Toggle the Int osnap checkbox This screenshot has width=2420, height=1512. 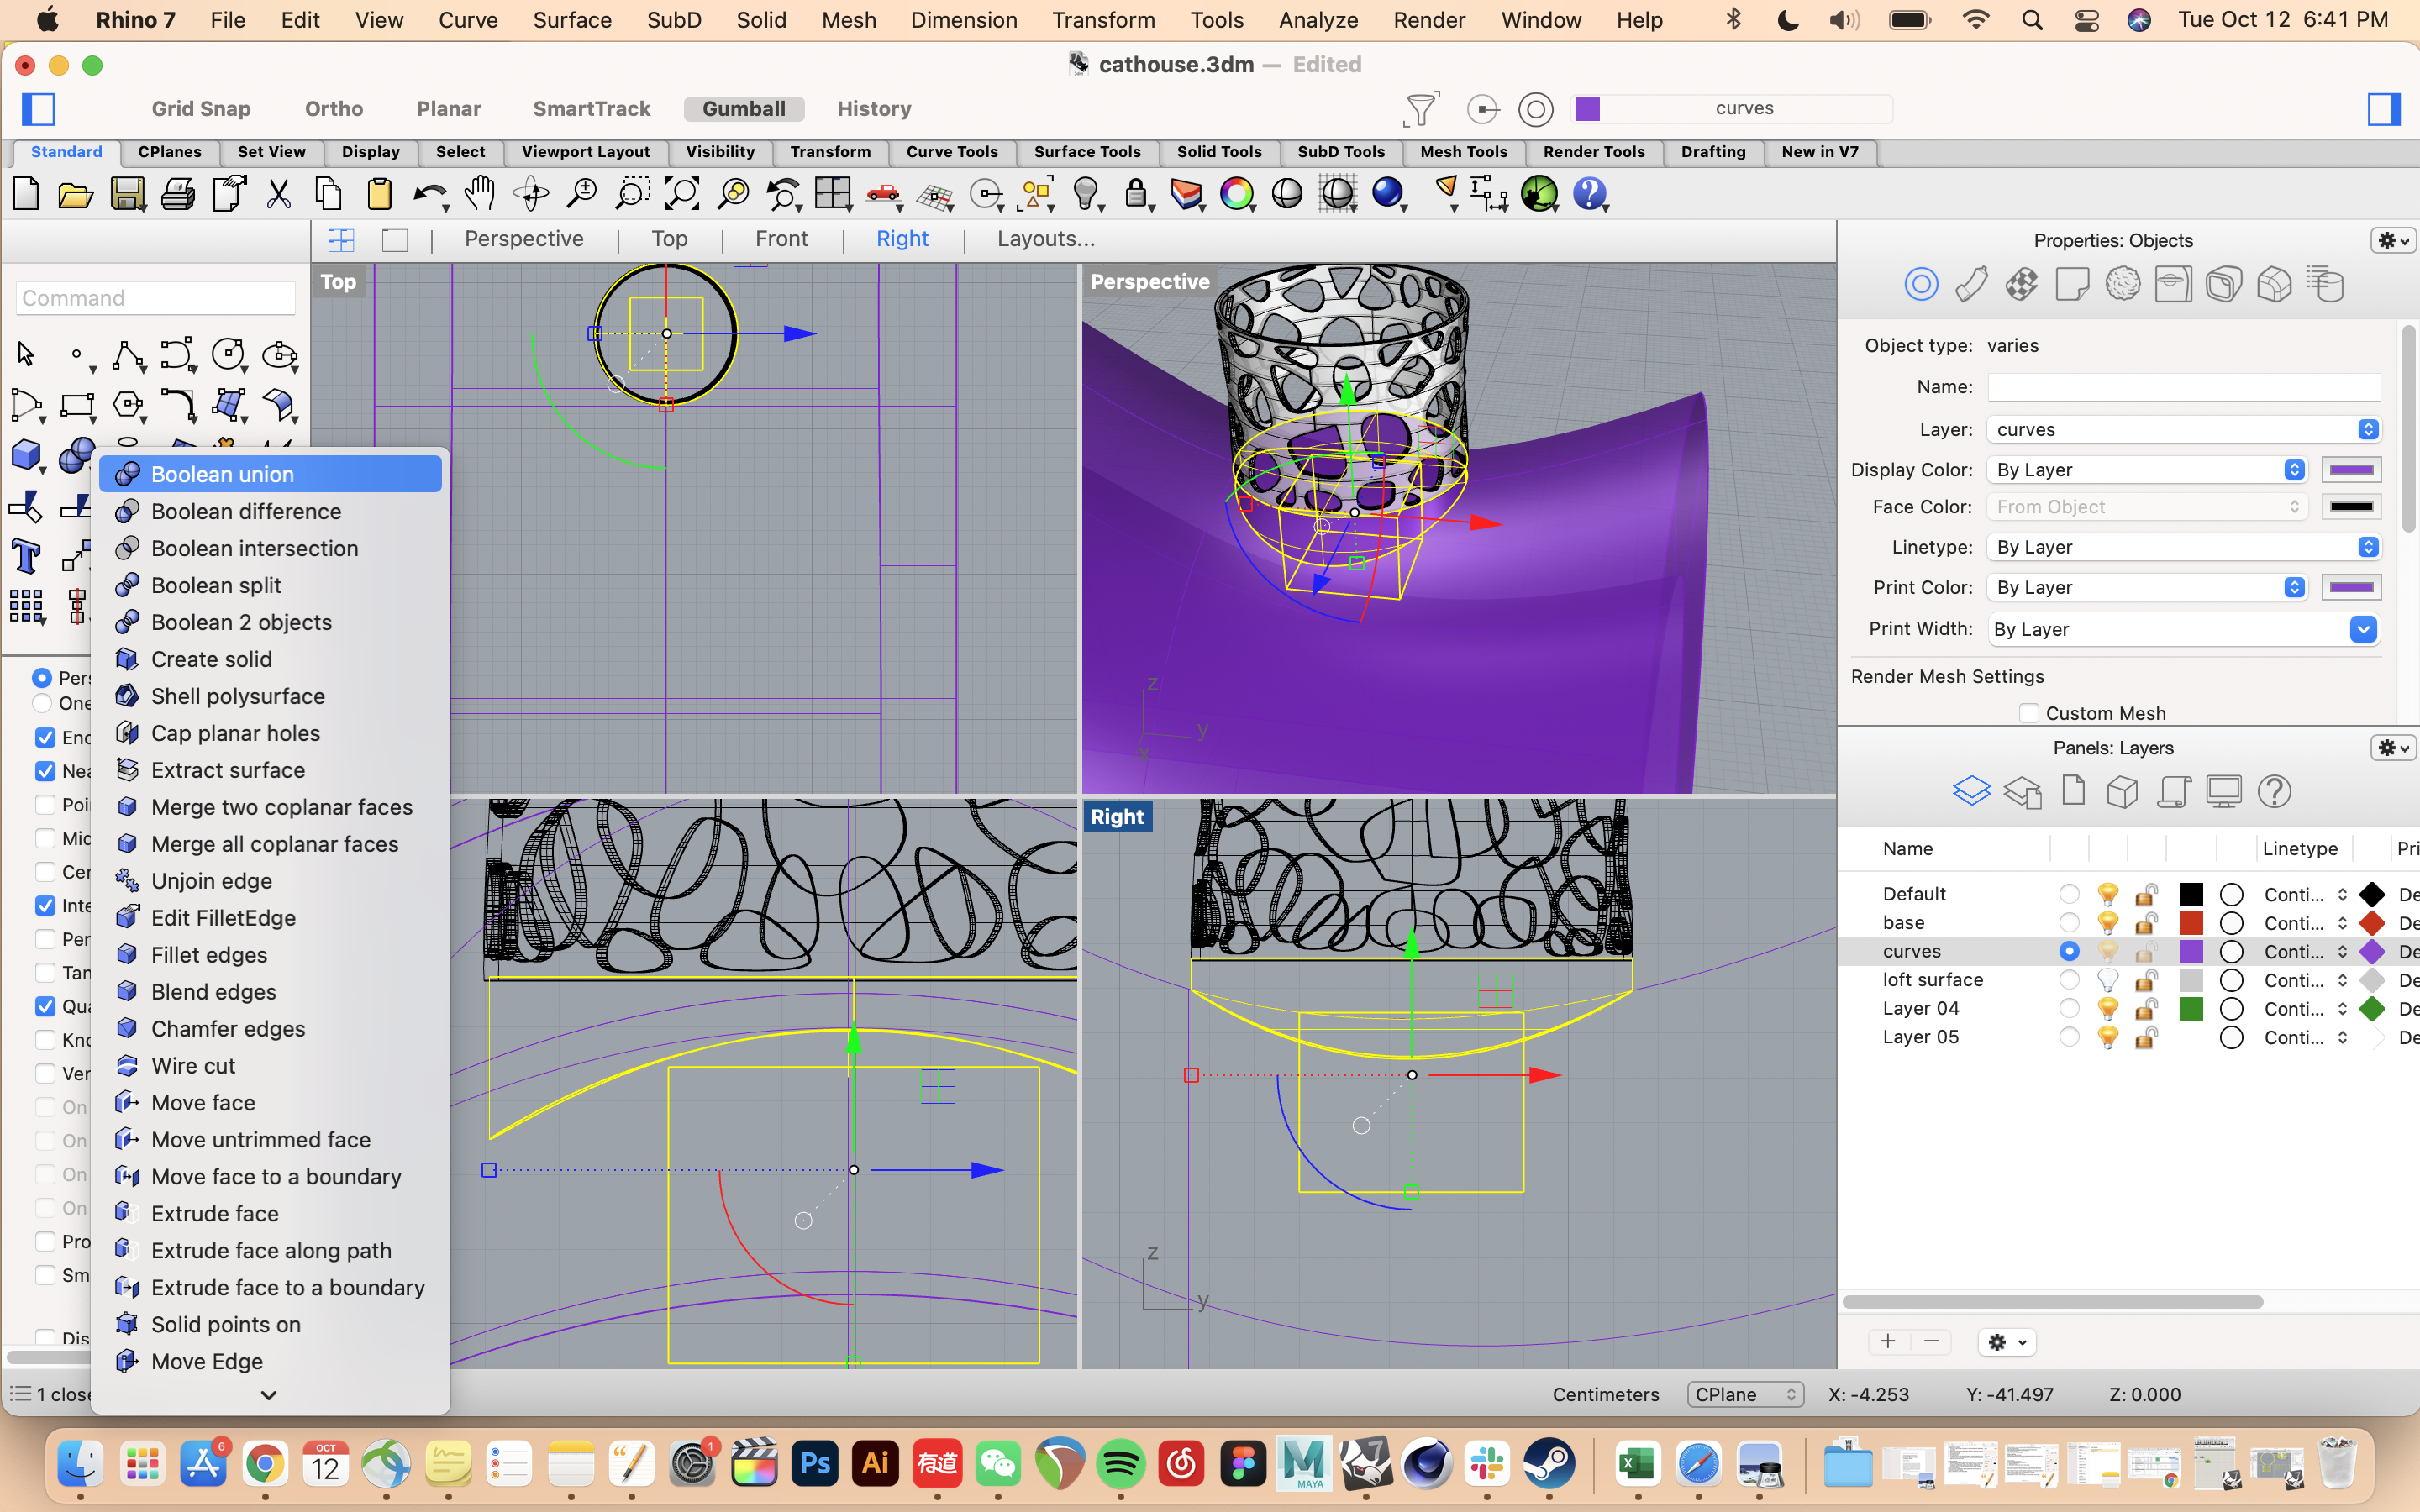(45, 906)
